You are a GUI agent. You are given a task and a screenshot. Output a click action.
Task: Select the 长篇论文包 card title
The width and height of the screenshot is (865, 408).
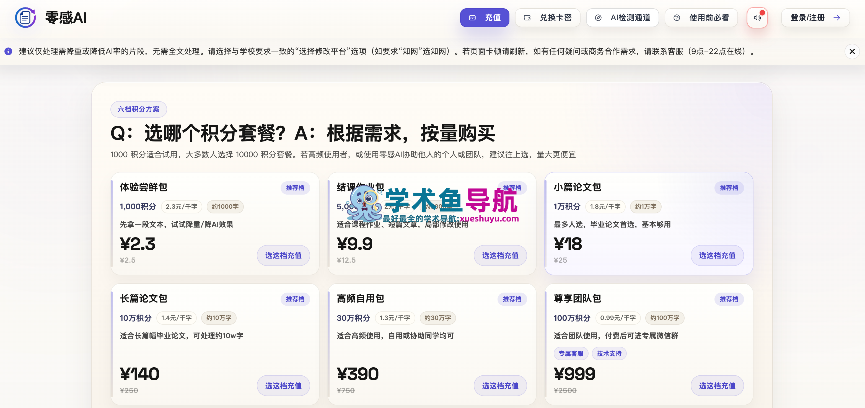coord(144,299)
